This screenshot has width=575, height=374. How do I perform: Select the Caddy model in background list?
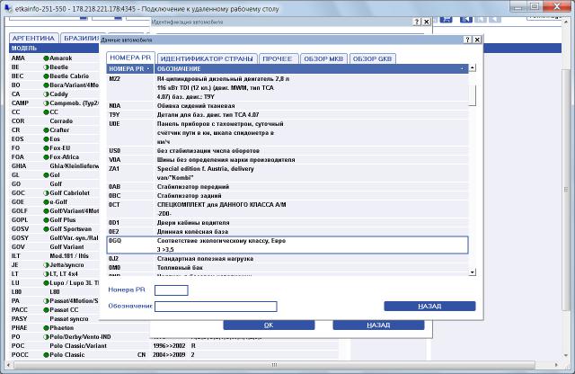coord(55,94)
